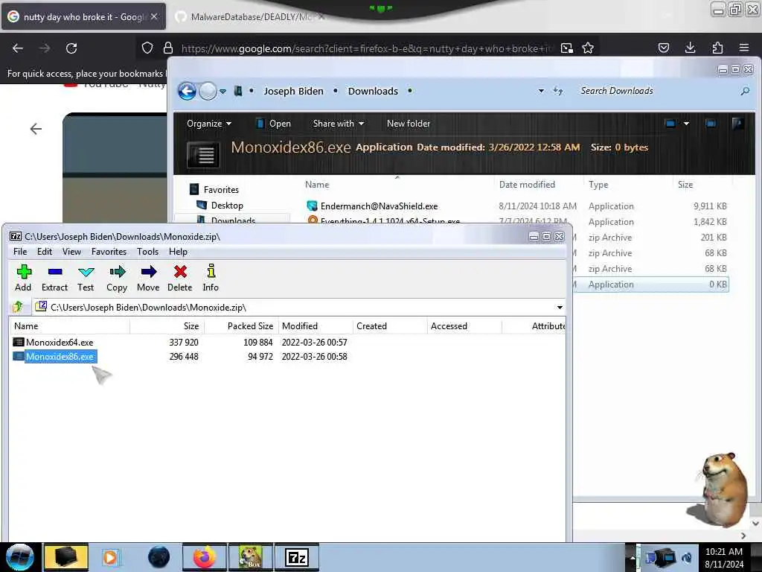Sort Explorer by Date modified column
This screenshot has height=572, width=762.
tap(527, 185)
